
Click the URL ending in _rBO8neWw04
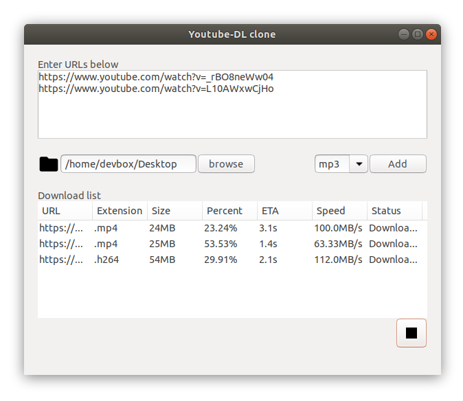tap(156, 77)
